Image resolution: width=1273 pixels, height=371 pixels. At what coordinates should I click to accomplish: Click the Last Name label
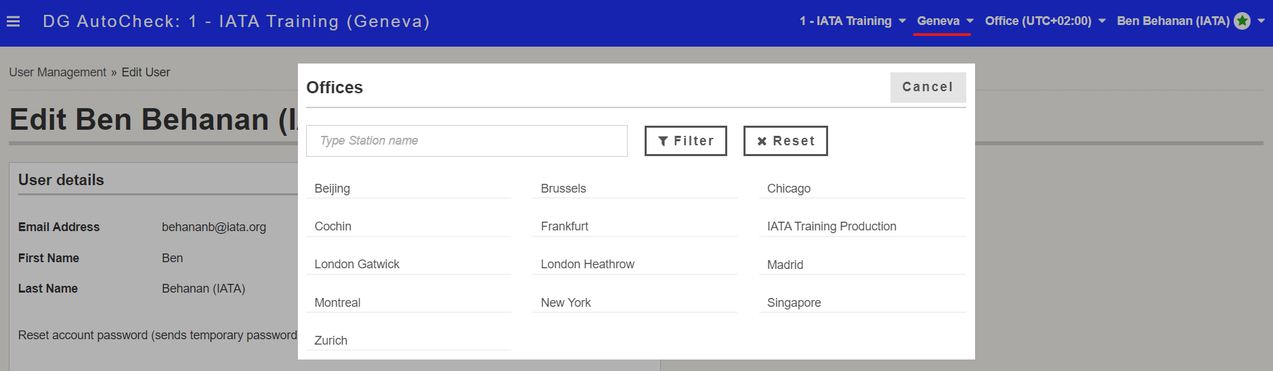coord(48,289)
